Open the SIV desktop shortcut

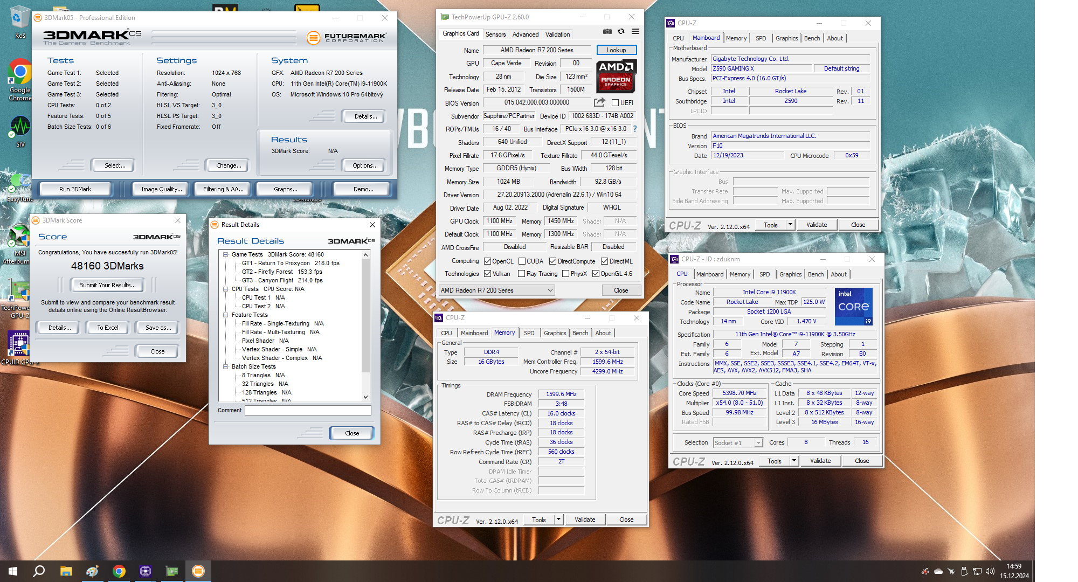tap(20, 131)
